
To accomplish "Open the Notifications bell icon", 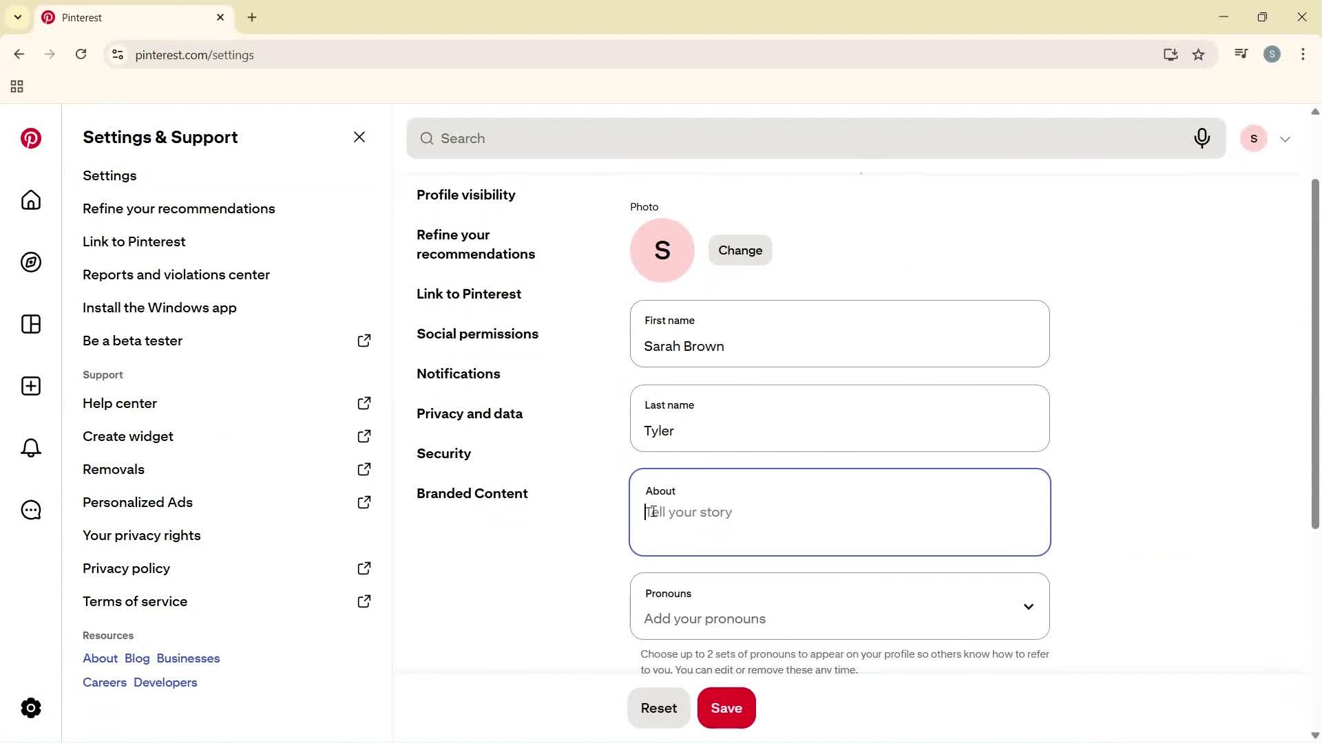I will 30,448.
